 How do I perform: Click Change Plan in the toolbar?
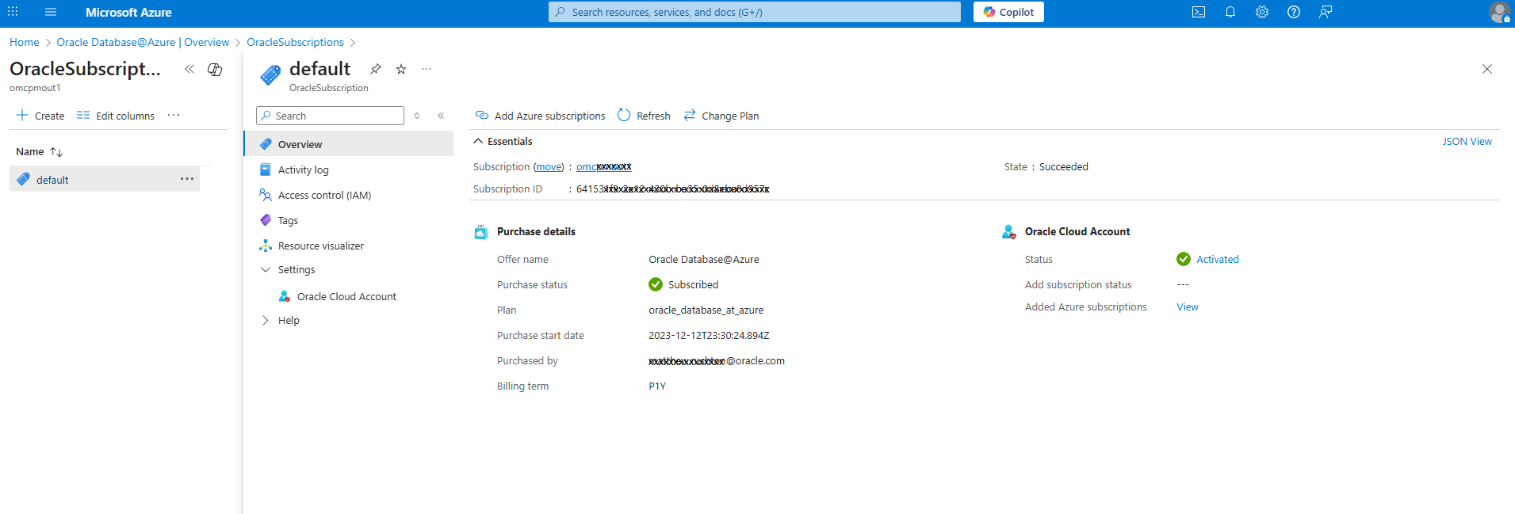[x=721, y=116]
